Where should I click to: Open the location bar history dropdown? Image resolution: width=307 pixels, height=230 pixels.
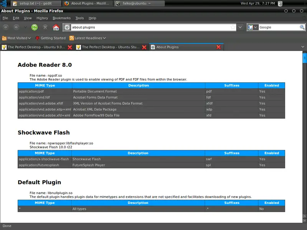(240, 27)
